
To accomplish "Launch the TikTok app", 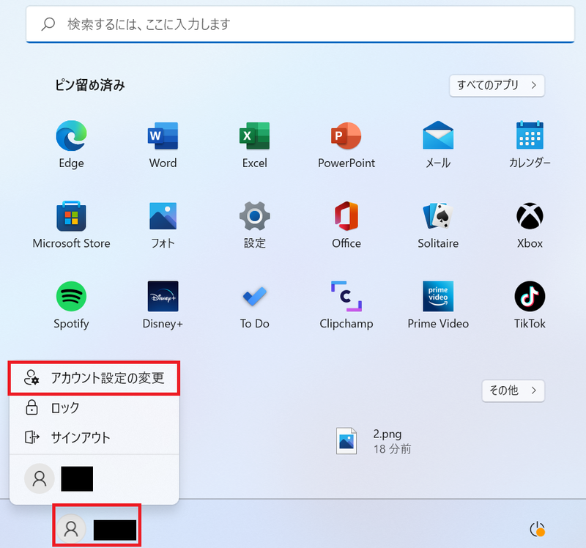I will (530, 305).
